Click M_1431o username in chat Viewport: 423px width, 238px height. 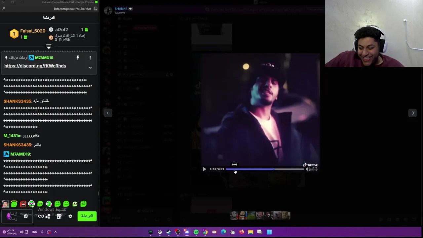coord(12,136)
